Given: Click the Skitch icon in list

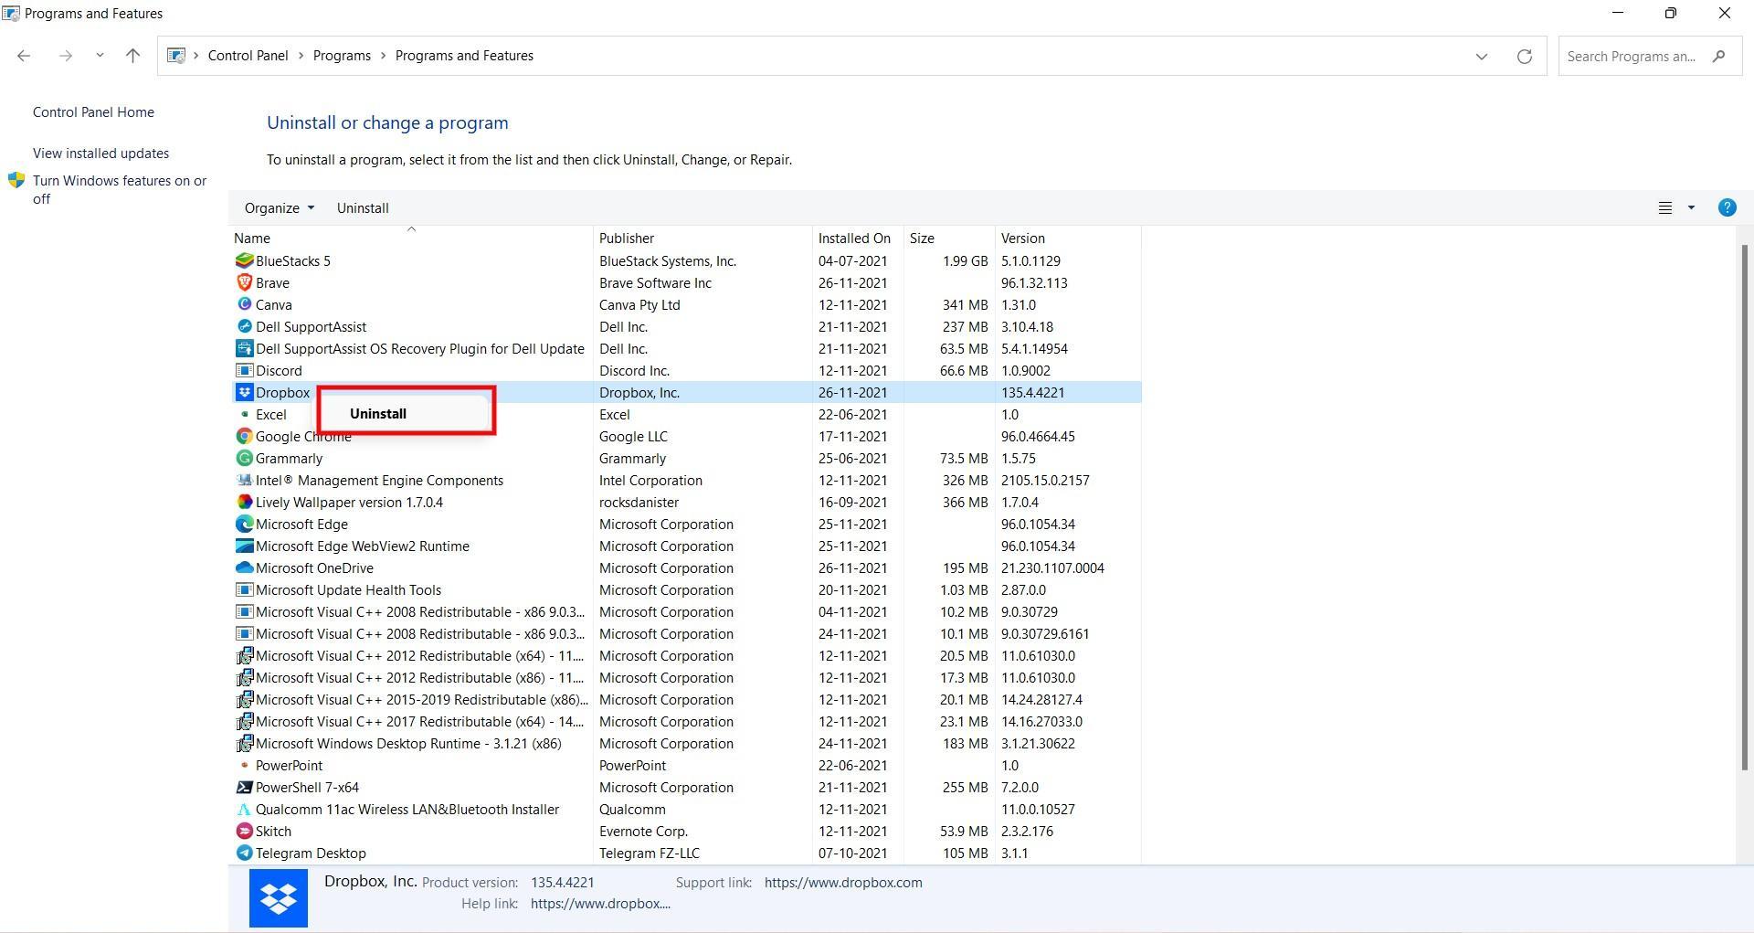Looking at the screenshot, I should click(244, 831).
